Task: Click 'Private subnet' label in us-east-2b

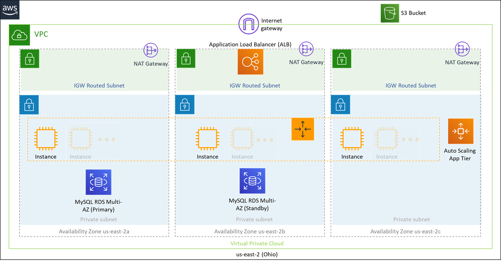Action: click(254, 220)
